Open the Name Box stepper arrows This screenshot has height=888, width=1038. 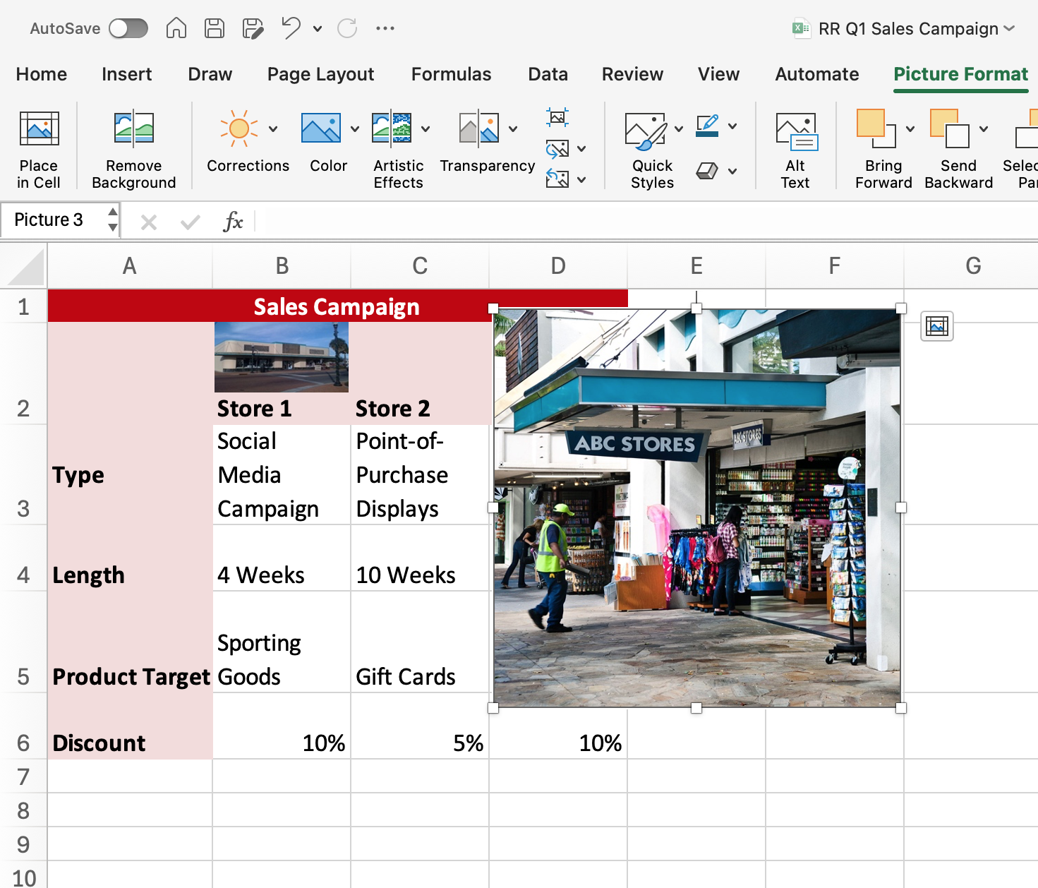pyautogui.click(x=113, y=220)
